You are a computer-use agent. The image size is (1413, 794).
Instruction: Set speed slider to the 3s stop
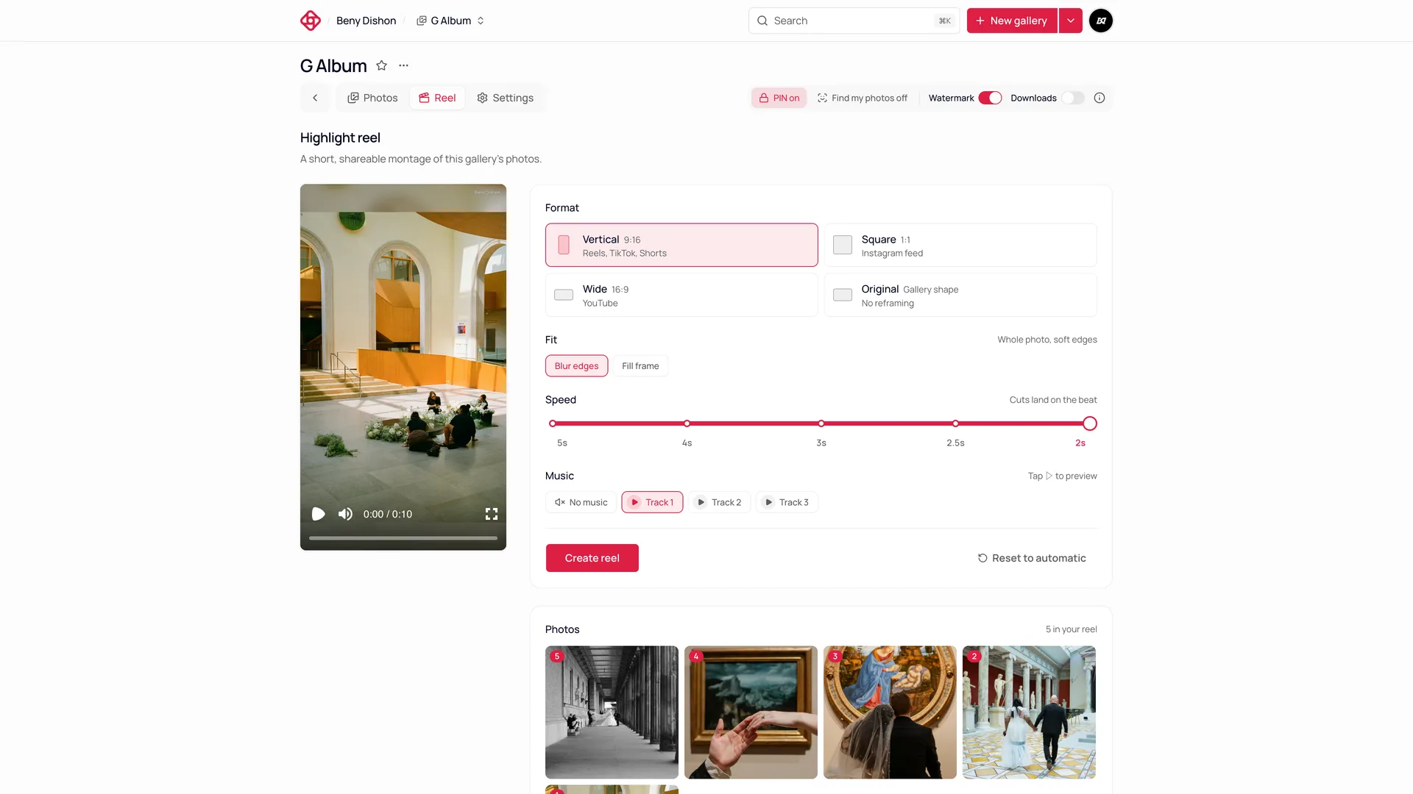click(x=821, y=423)
